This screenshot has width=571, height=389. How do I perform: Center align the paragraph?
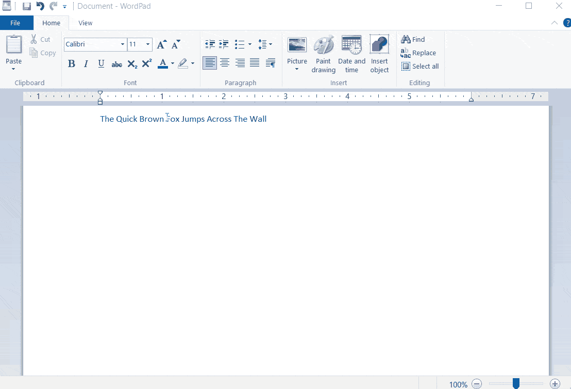point(225,62)
